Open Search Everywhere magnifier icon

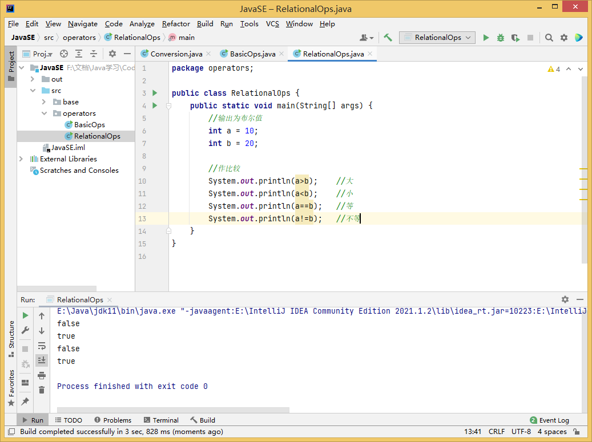(549, 38)
